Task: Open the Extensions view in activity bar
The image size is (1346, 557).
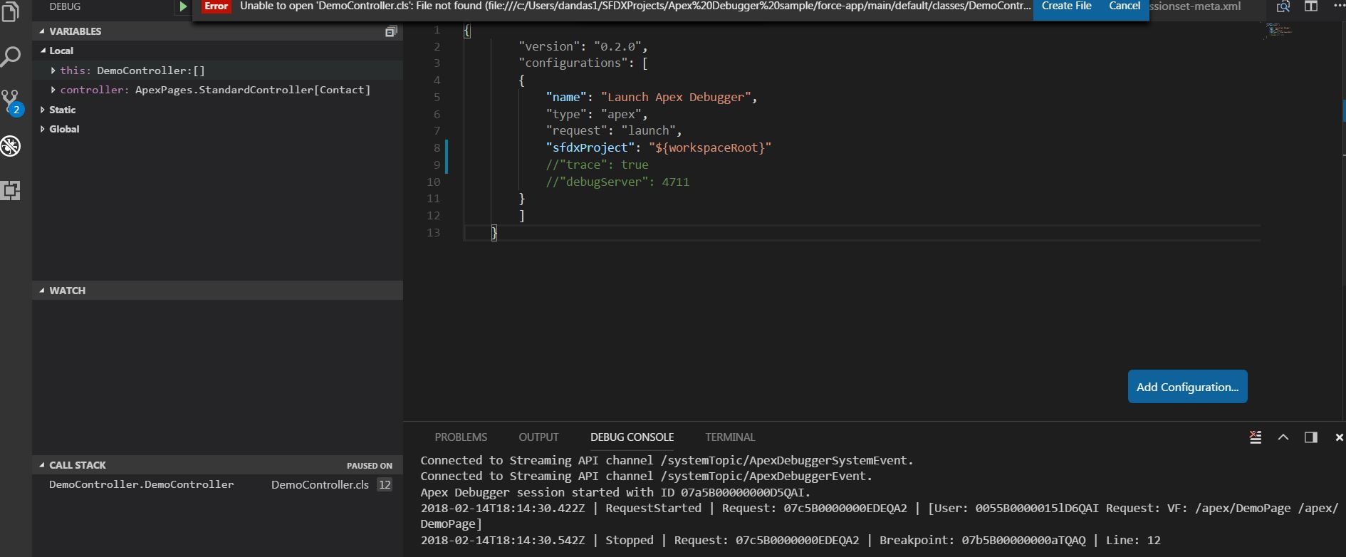Action: pos(11,190)
